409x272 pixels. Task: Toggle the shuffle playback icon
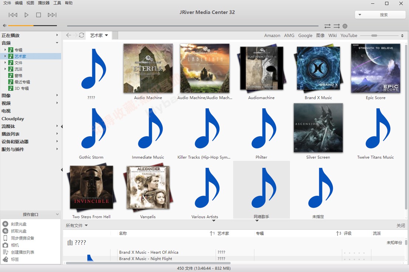(x=337, y=26)
